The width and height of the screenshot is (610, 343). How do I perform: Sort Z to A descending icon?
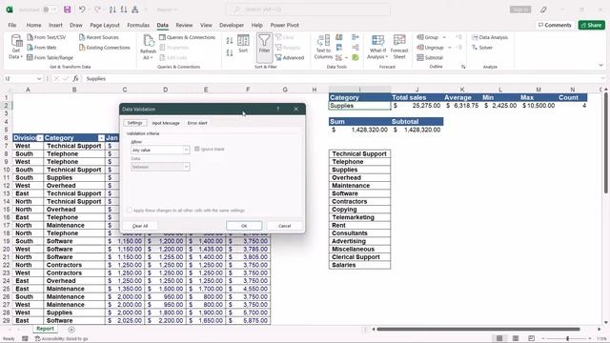230,52
